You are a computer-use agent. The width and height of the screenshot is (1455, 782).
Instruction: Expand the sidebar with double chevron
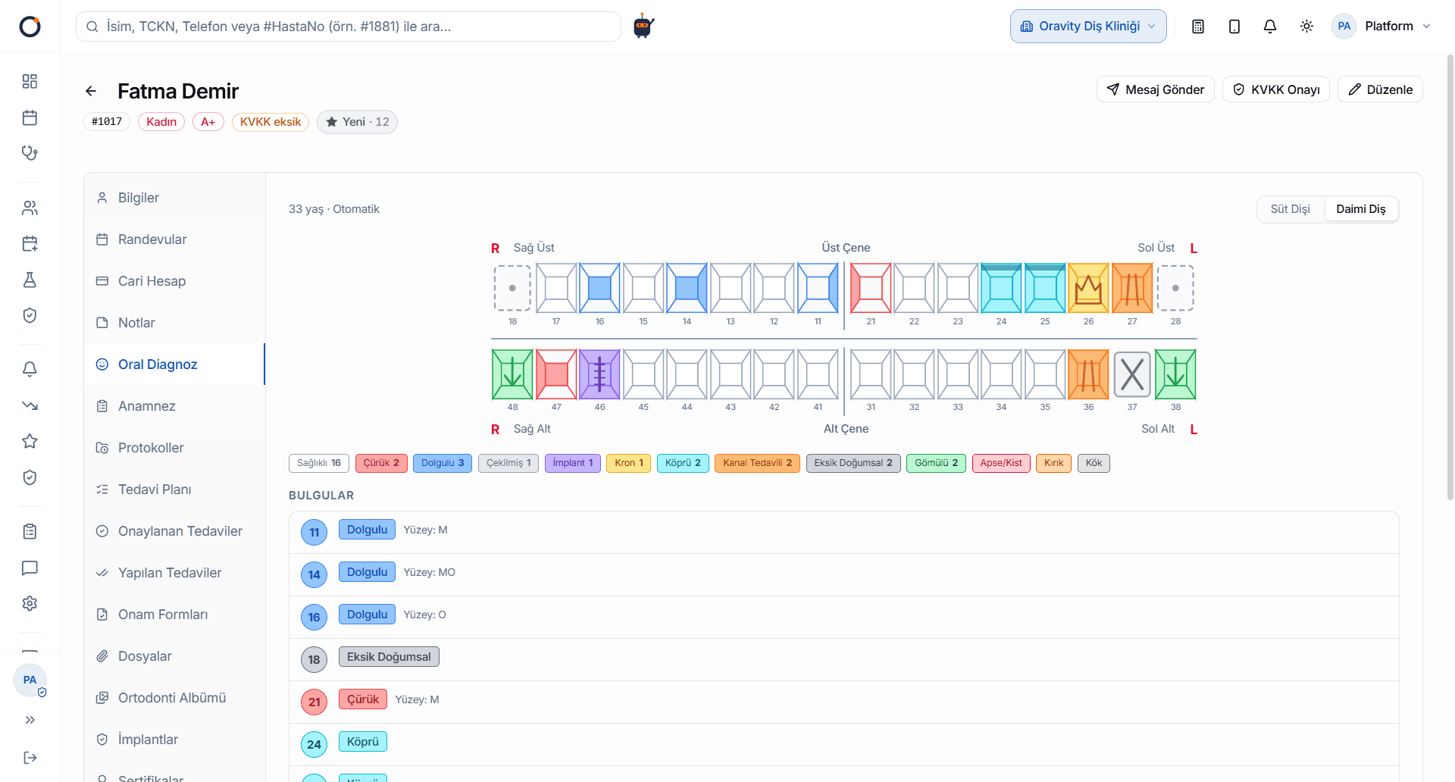(30, 720)
